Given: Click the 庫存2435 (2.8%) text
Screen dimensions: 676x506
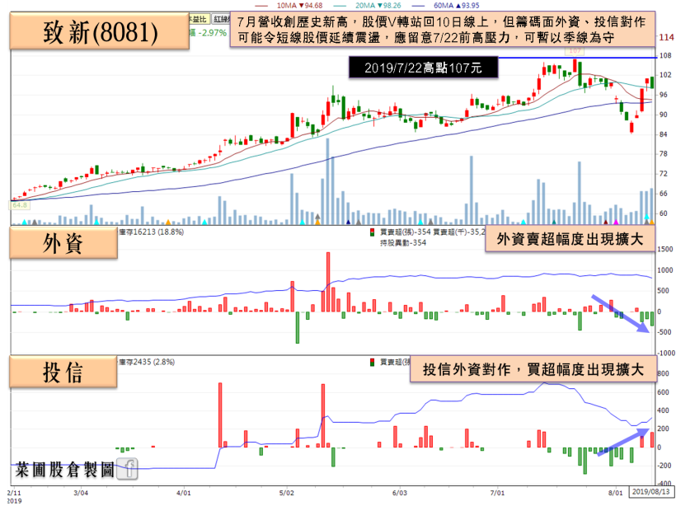Looking at the screenshot, I should pos(147,362).
